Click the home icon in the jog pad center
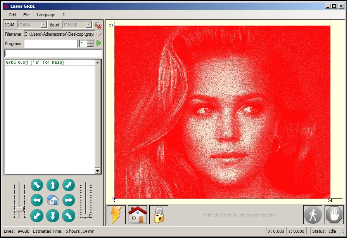This screenshot has height=239, width=349. pos(53,200)
